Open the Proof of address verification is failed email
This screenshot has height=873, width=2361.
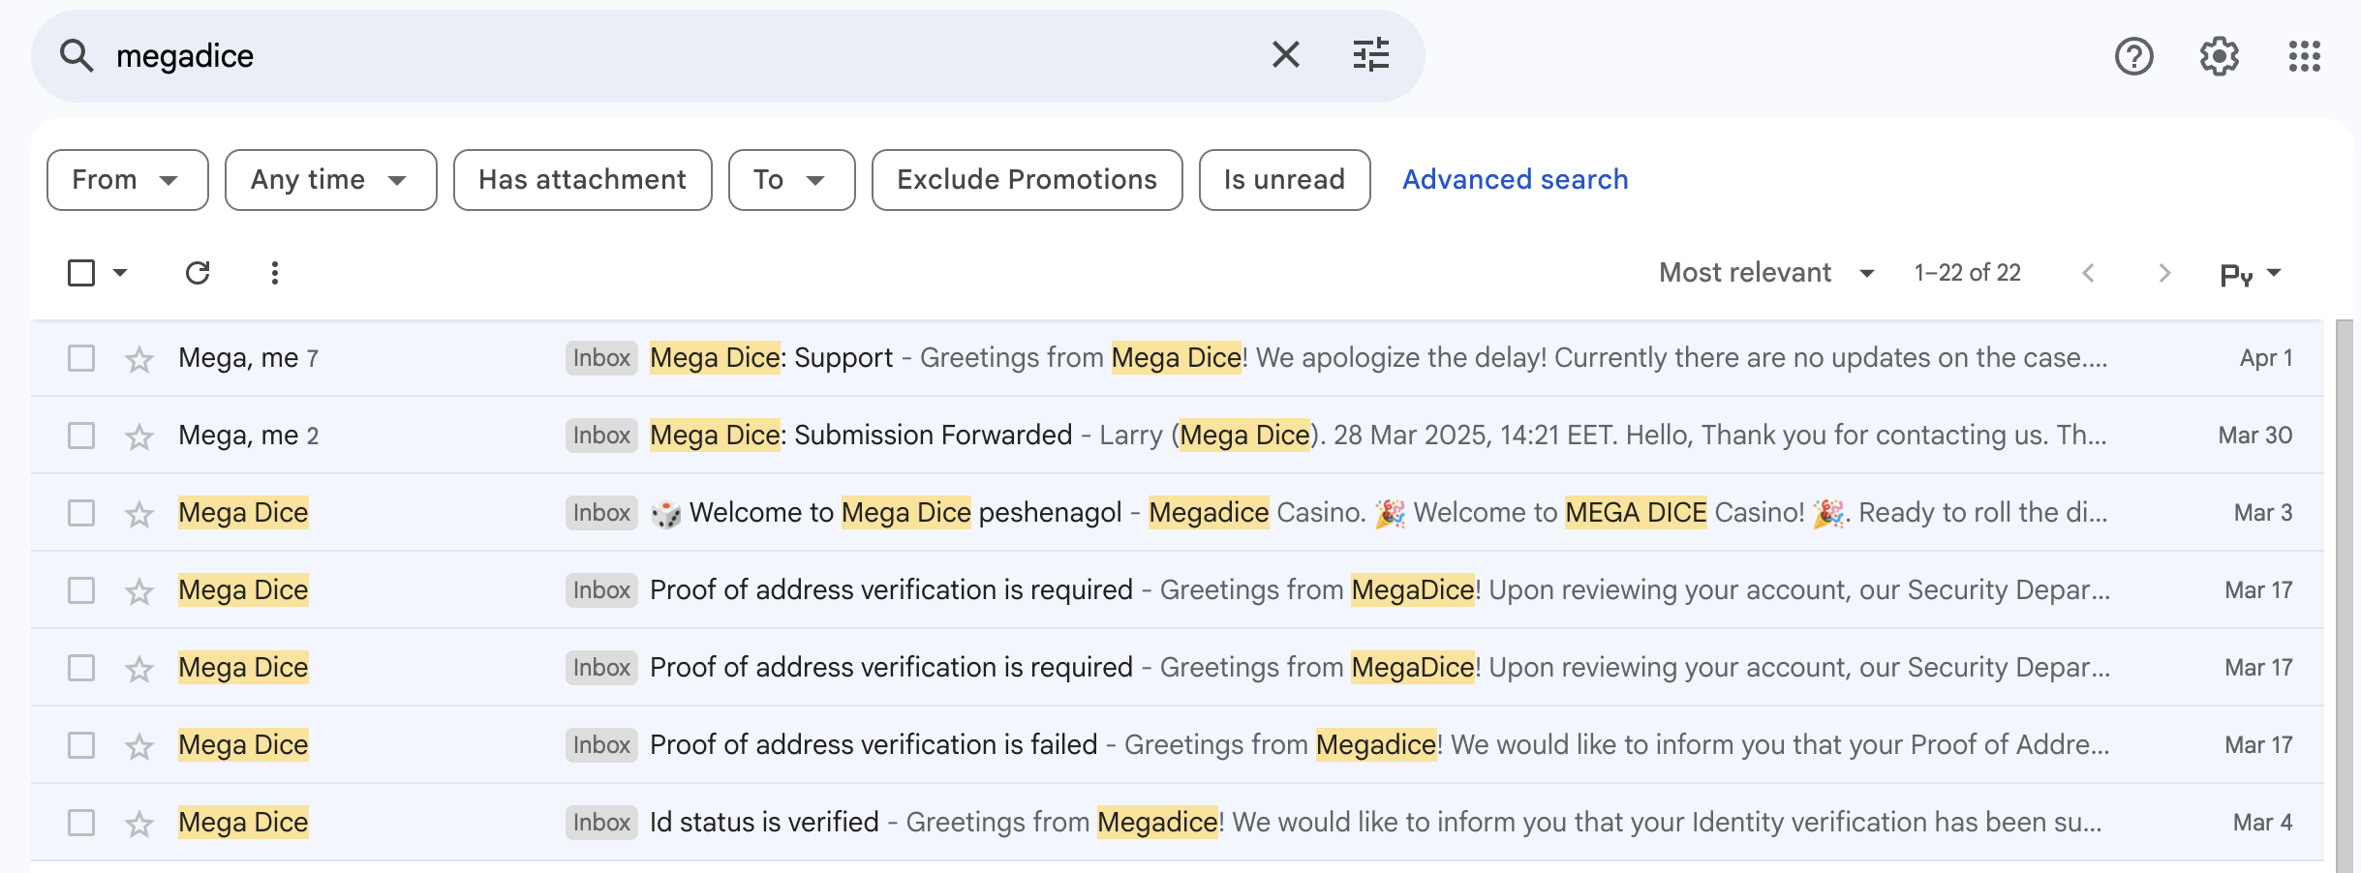[x=1178, y=745]
